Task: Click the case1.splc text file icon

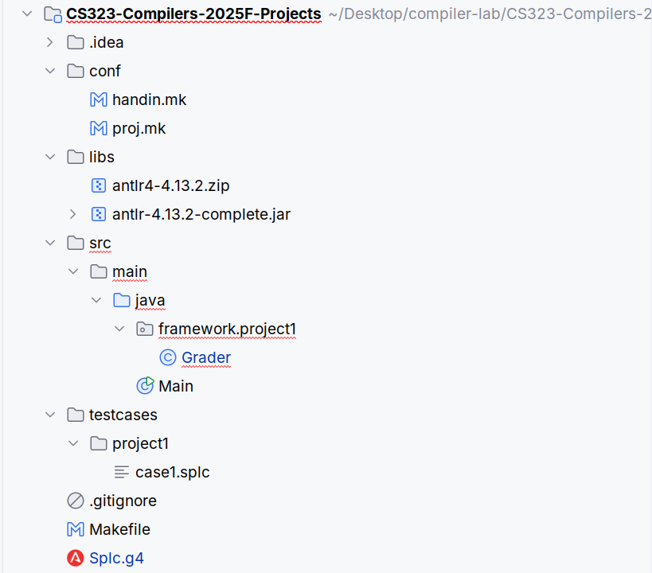Action: [x=122, y=472]
